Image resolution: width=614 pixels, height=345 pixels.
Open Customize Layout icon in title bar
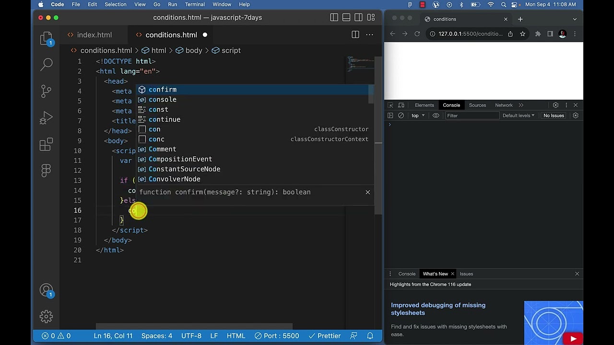(371, 18)
